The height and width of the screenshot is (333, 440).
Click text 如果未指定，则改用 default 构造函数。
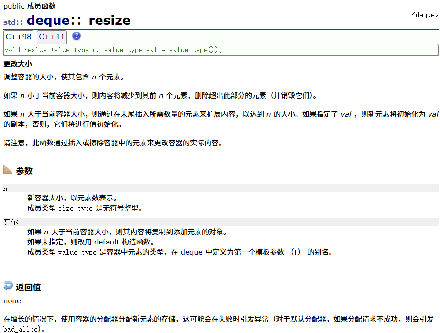coord(91,242)
